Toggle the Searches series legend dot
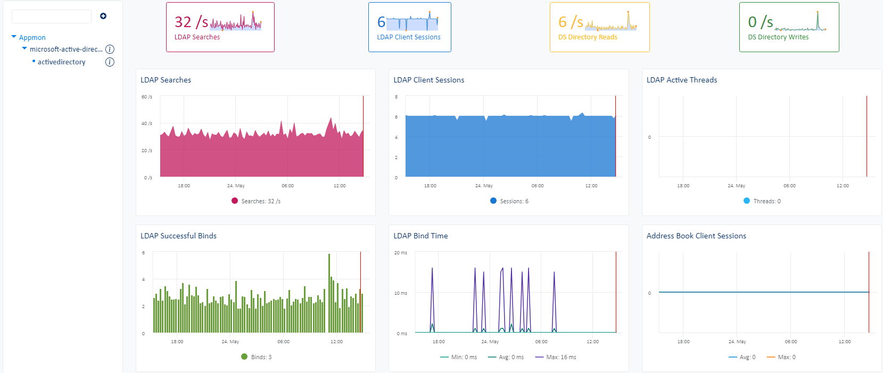The height and width of the screenshot is (373, 883). coord(235,201)
